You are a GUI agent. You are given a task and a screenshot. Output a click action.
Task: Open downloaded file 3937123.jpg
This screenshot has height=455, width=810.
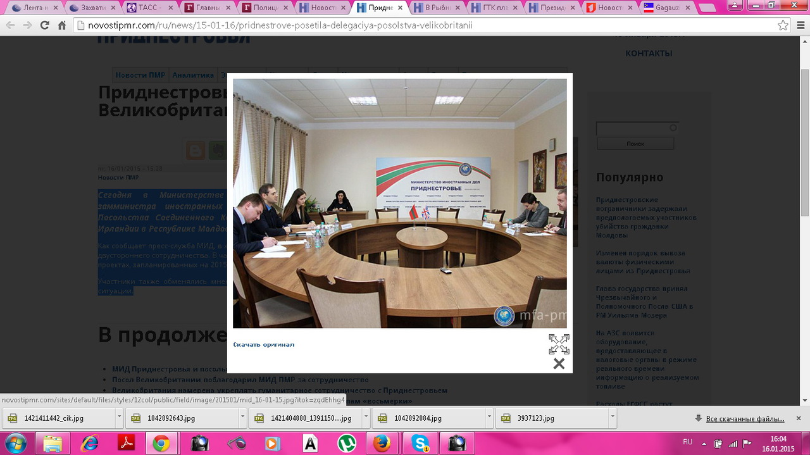(x=551, y=418)
